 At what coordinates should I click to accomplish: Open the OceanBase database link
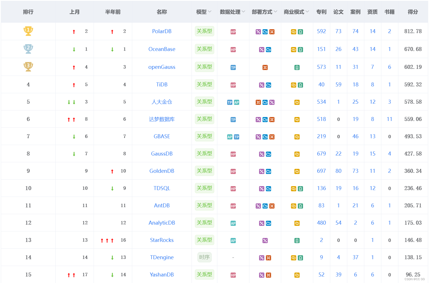162,49
